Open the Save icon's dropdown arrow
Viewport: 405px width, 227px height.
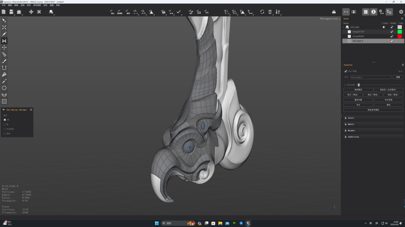(x=14, y=15)
